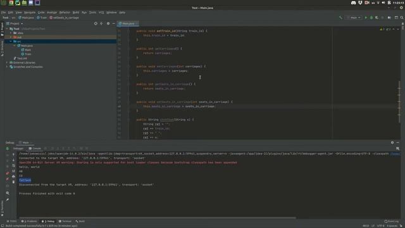Run the Main configuration with green play icon
The height and width of the screenshot is (228, 405).
[366, 18]
